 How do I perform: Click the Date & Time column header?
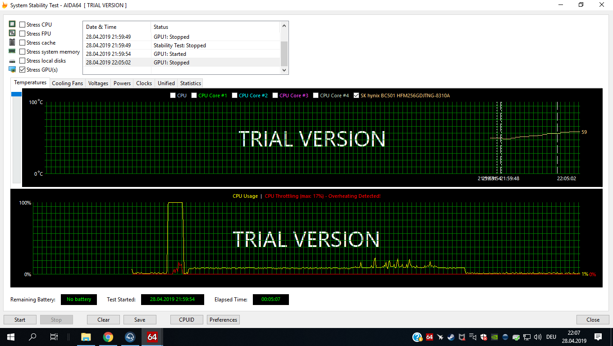pyautogui.click(x=117, y=27)
